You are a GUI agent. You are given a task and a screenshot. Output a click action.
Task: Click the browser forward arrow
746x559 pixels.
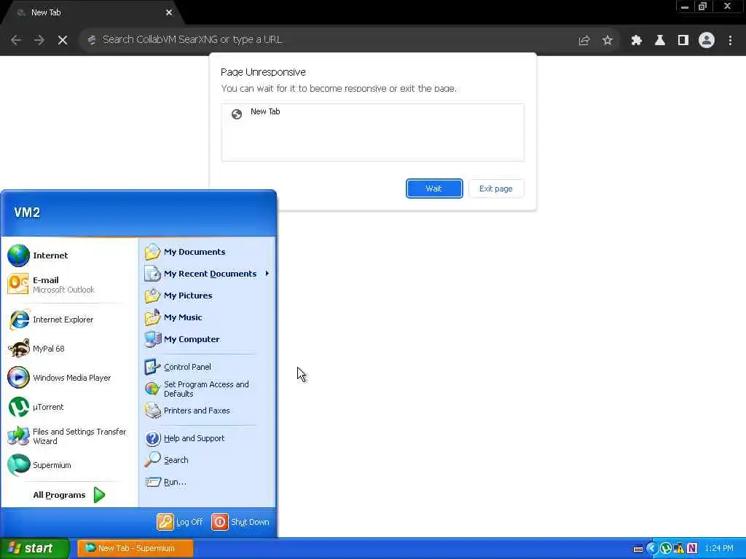(39, 41)
